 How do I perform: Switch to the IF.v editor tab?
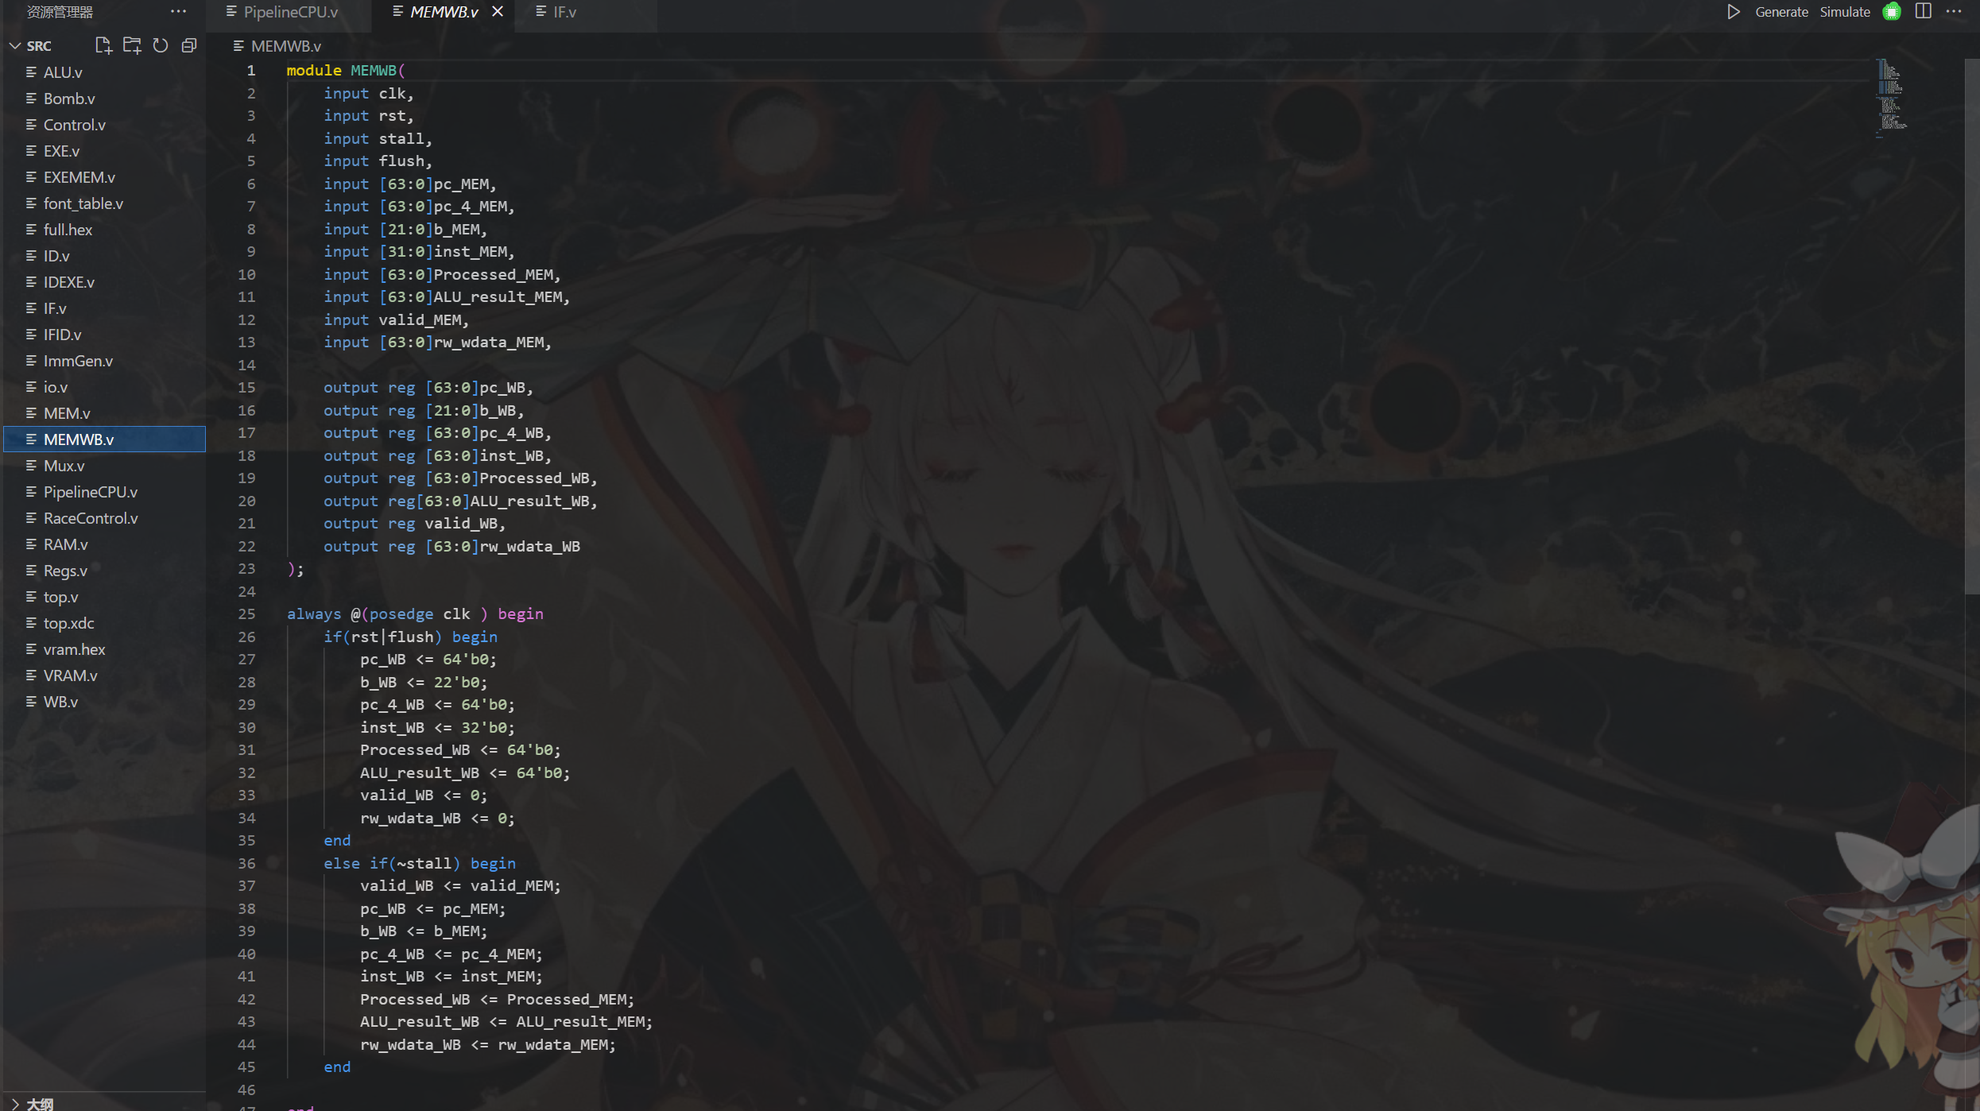(564, 12)
